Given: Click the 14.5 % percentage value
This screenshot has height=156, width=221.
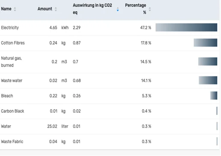Looking at the screenshot, I should (146, 62).
